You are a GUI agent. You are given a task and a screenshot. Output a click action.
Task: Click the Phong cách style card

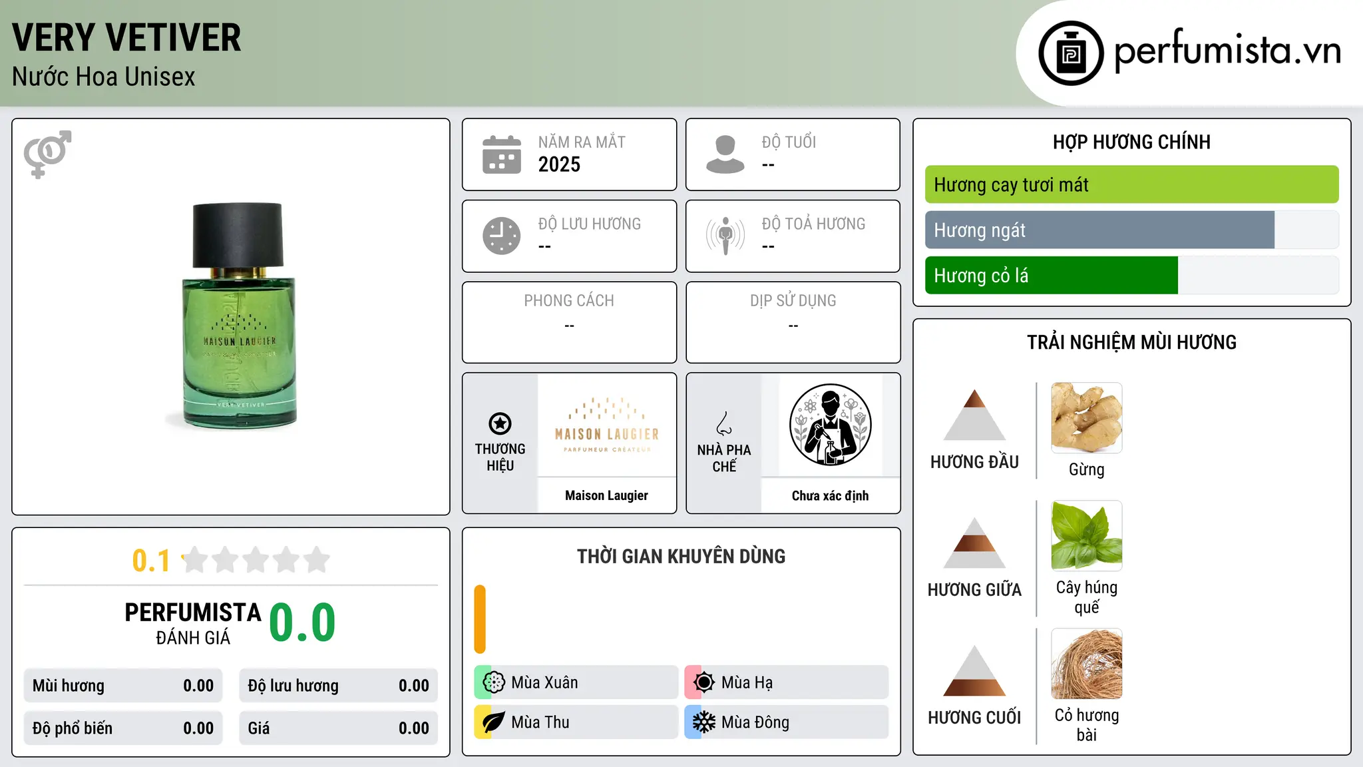click(x=569, y=322)
